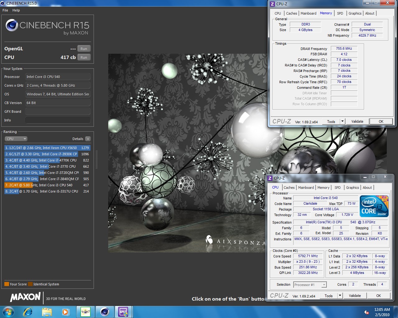The image size is (398, 318).
Task: Click the GFX Board field
Action: [x=58, y=111]
